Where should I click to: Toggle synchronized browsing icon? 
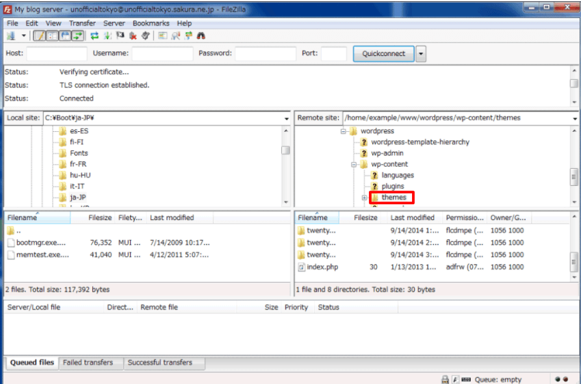(x=189, y=36)
